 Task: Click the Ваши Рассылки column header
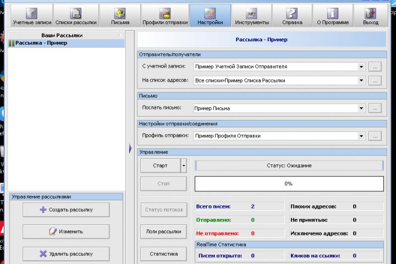coord(62,35)
